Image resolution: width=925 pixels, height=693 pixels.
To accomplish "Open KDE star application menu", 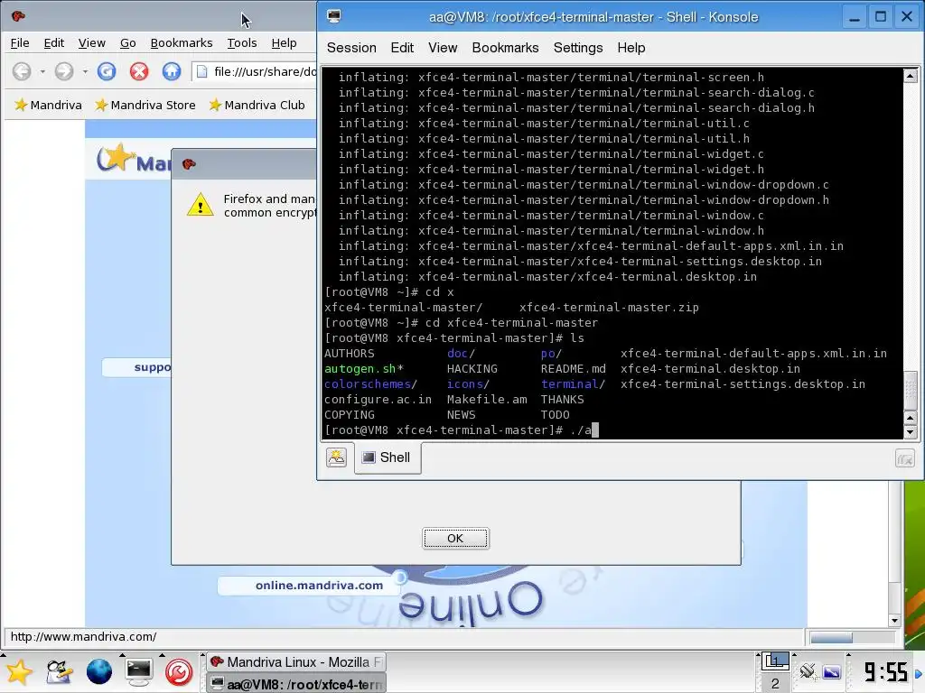I will [x=18, y=672].
